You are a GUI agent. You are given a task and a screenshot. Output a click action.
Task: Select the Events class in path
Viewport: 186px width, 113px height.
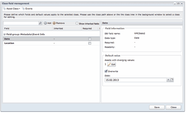tap(27, 9)
